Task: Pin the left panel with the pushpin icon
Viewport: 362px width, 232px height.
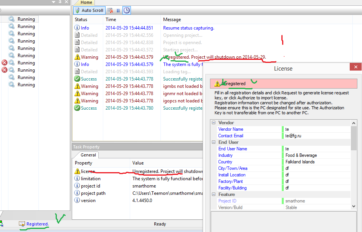Action: [x=60, y=2]
